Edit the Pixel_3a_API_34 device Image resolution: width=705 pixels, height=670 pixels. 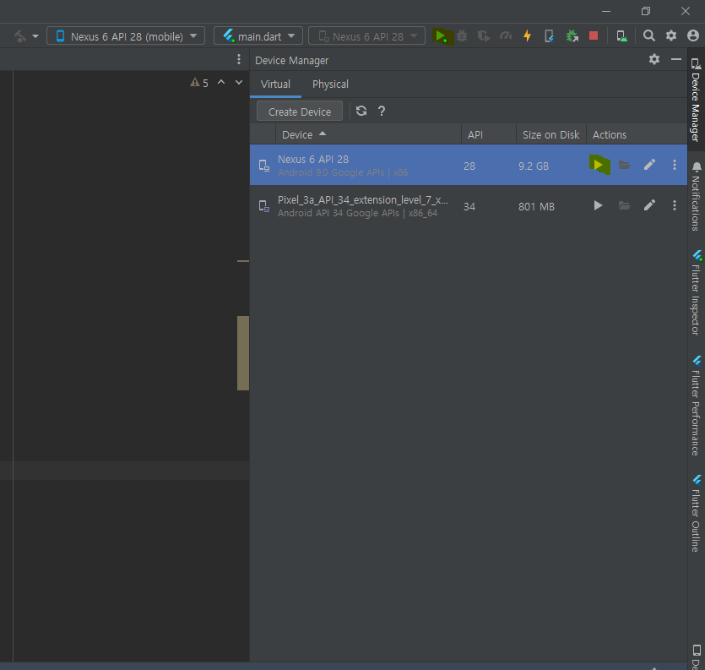pos(649,205)
